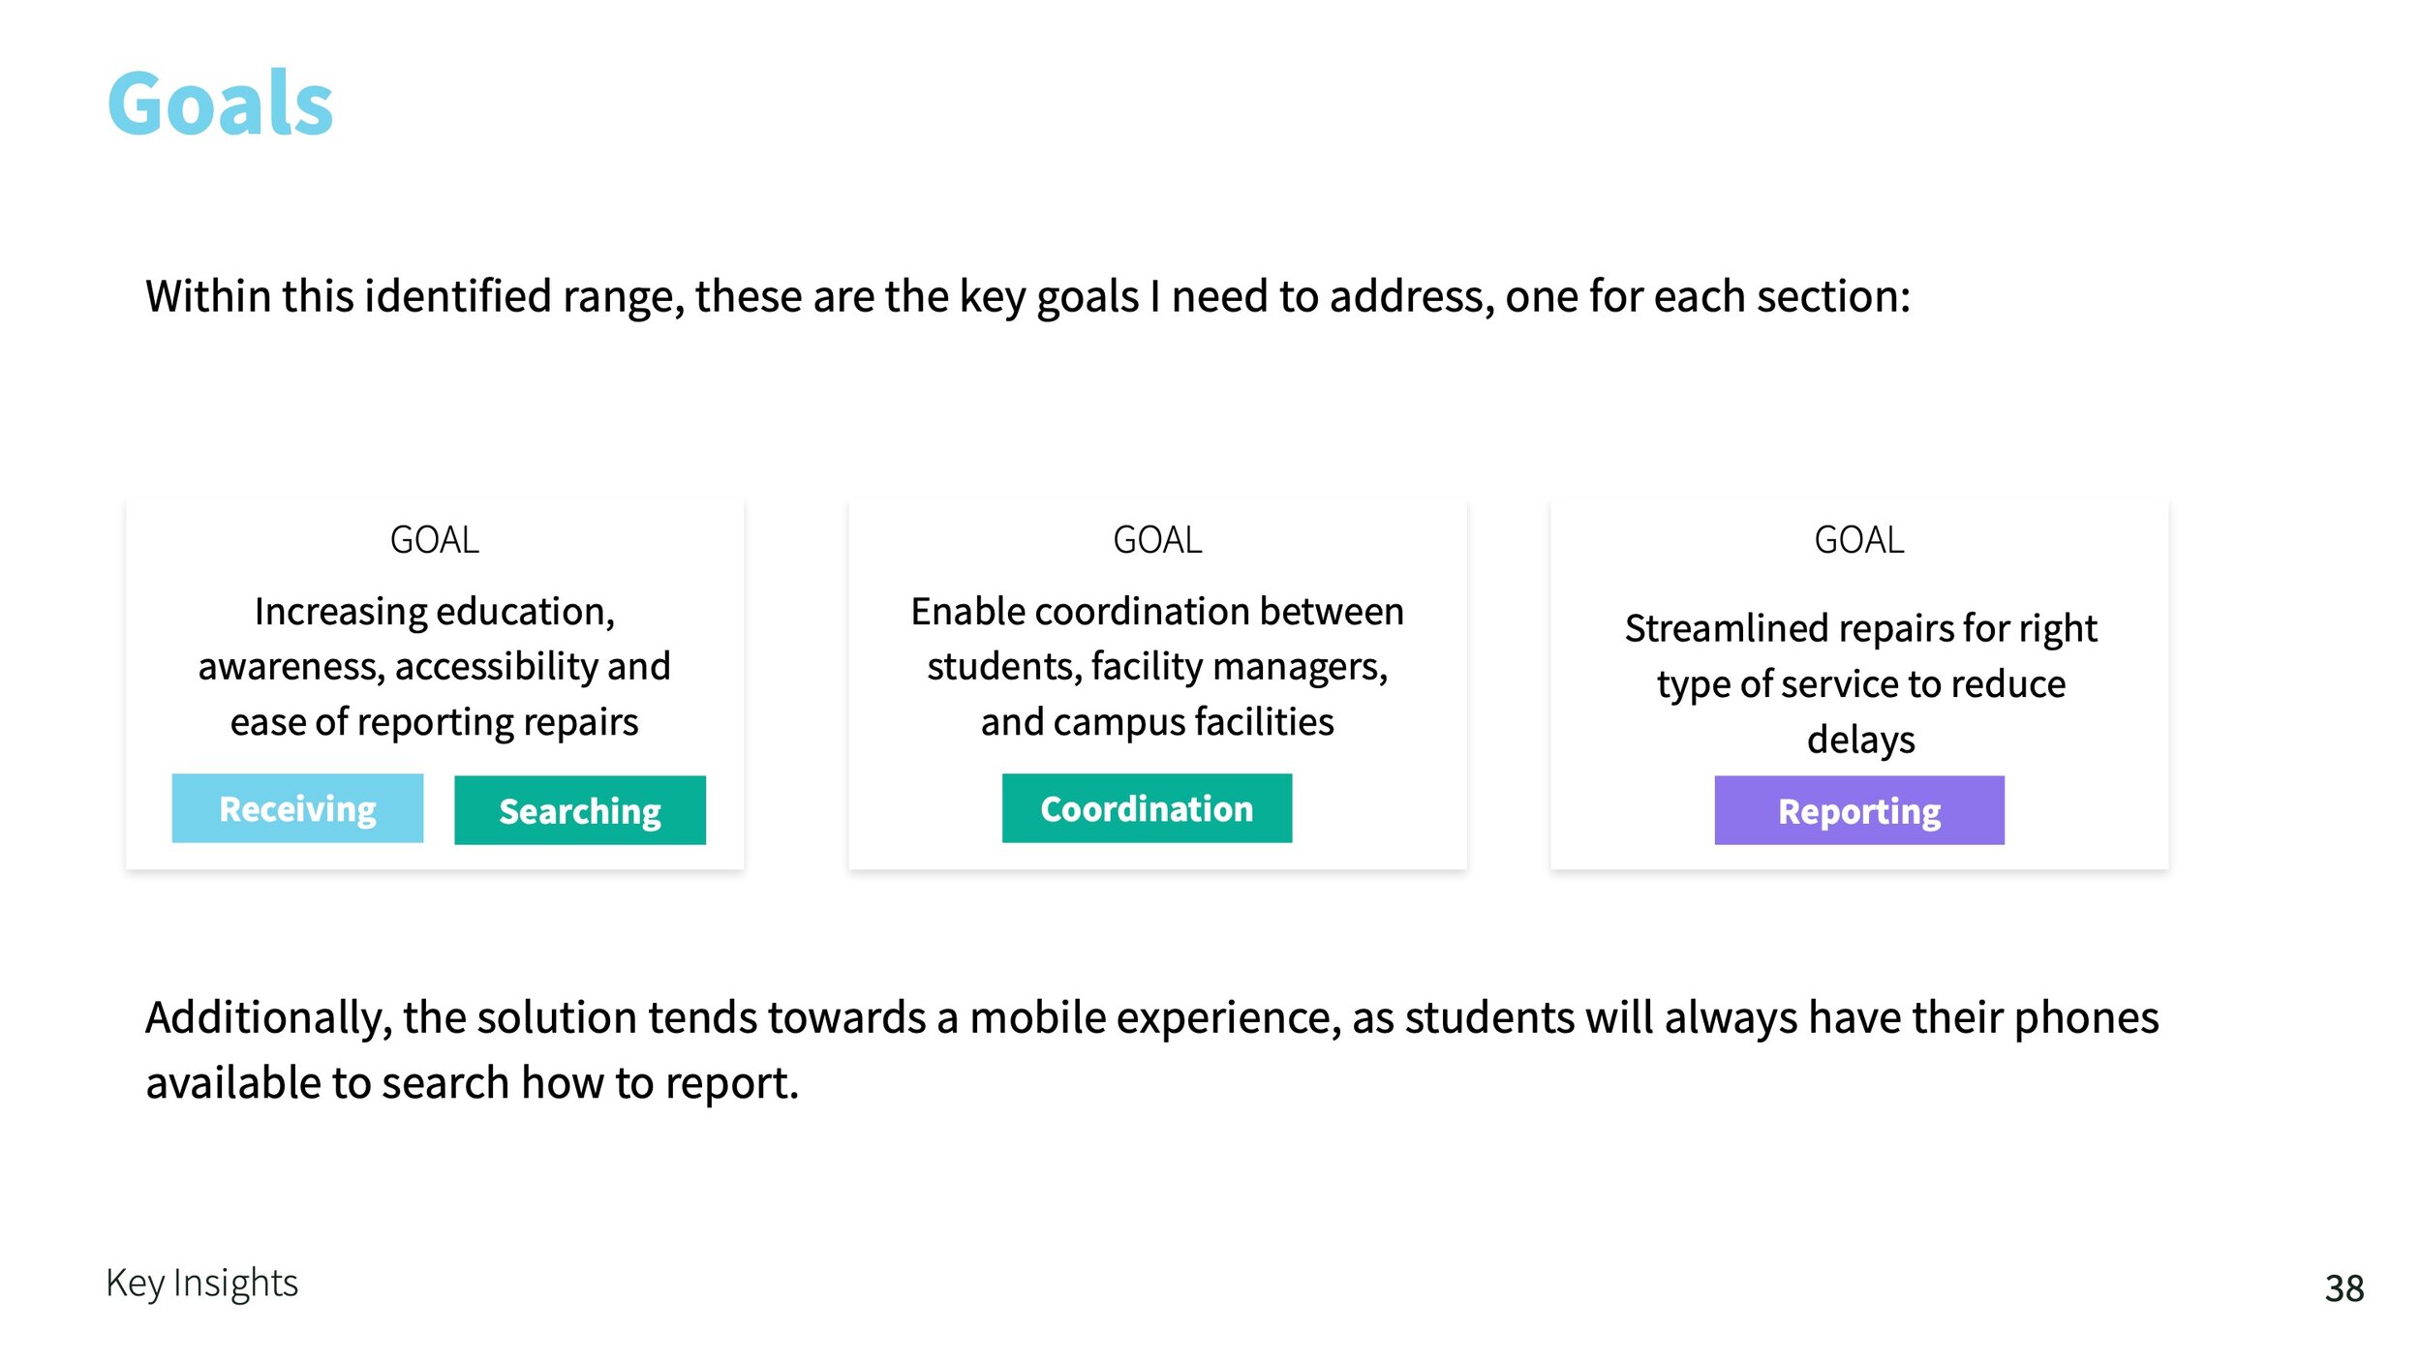This screenshot has width=2421, height=1361.
Task: Click the first GOAL card heading
Action: [435, 540]
